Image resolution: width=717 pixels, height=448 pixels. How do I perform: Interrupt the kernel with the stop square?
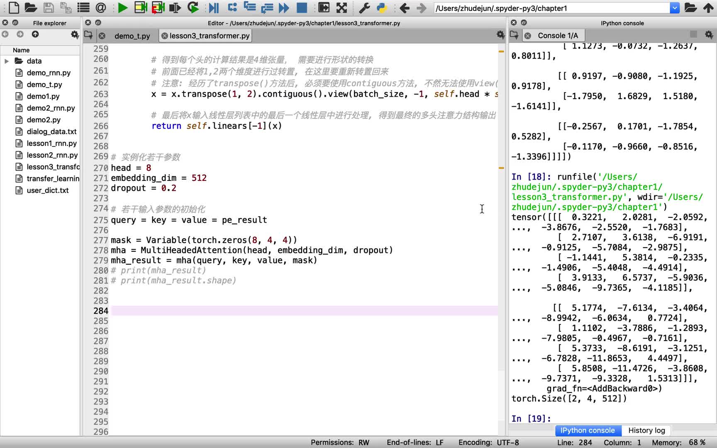pos(693,34)
